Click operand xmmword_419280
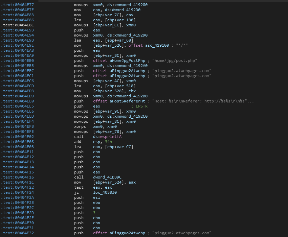Screen dimensions: 288x237 (131, 5)
